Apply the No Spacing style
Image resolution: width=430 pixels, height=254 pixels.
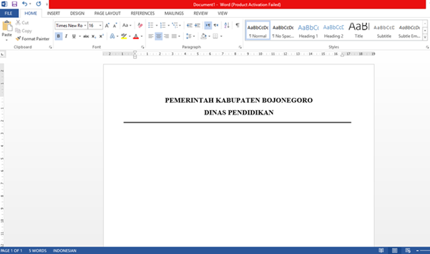283,30
